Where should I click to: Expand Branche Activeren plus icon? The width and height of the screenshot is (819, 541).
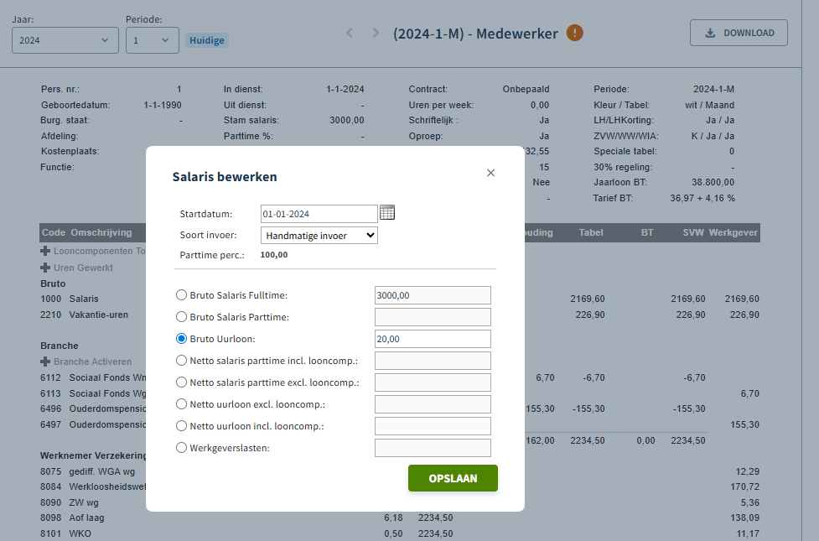coord(45,362)
